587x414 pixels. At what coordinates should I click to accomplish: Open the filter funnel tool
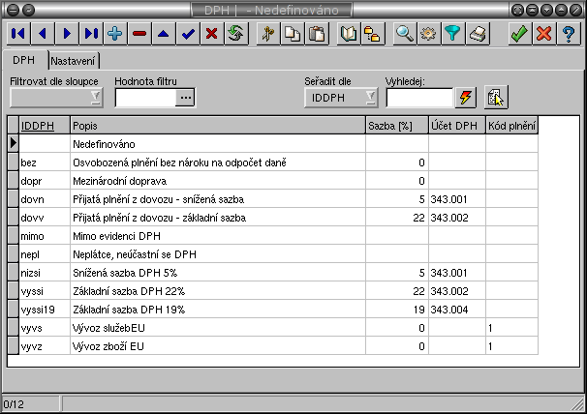tap(453, 33)
